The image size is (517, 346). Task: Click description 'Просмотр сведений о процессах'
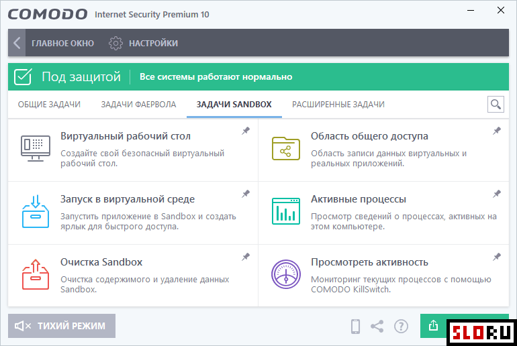404,221
